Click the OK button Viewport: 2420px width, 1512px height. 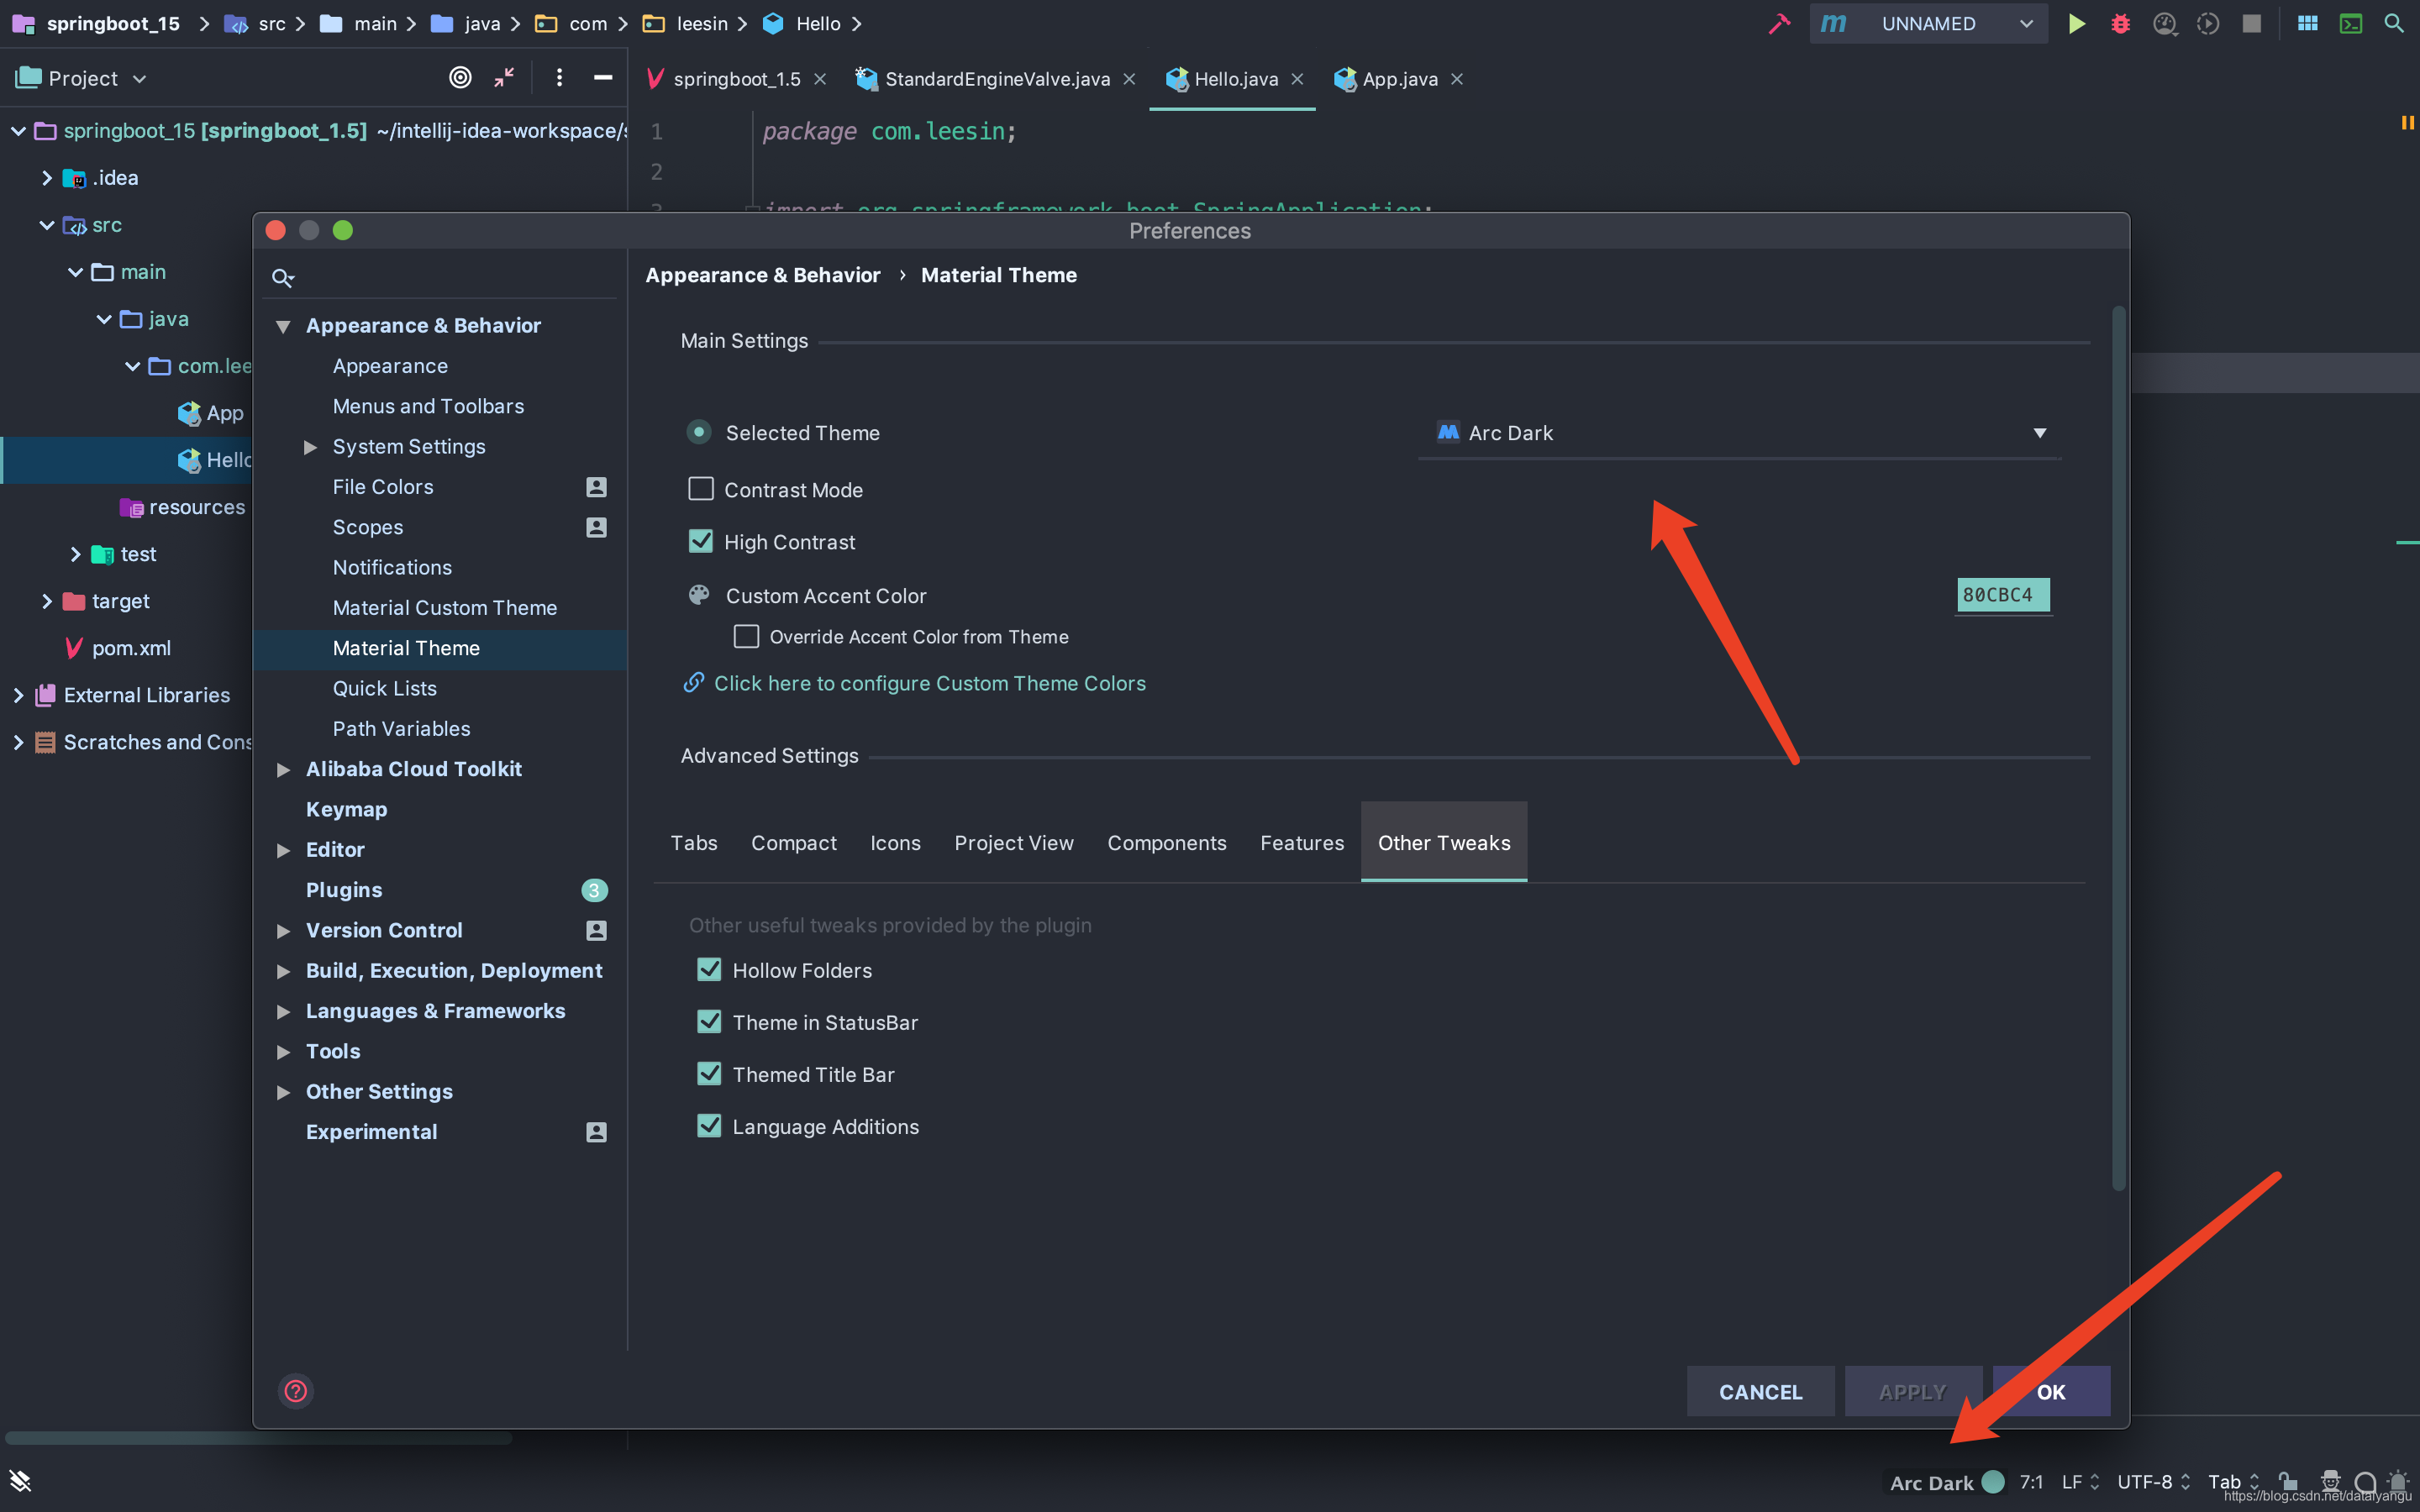[2051, 1392]
